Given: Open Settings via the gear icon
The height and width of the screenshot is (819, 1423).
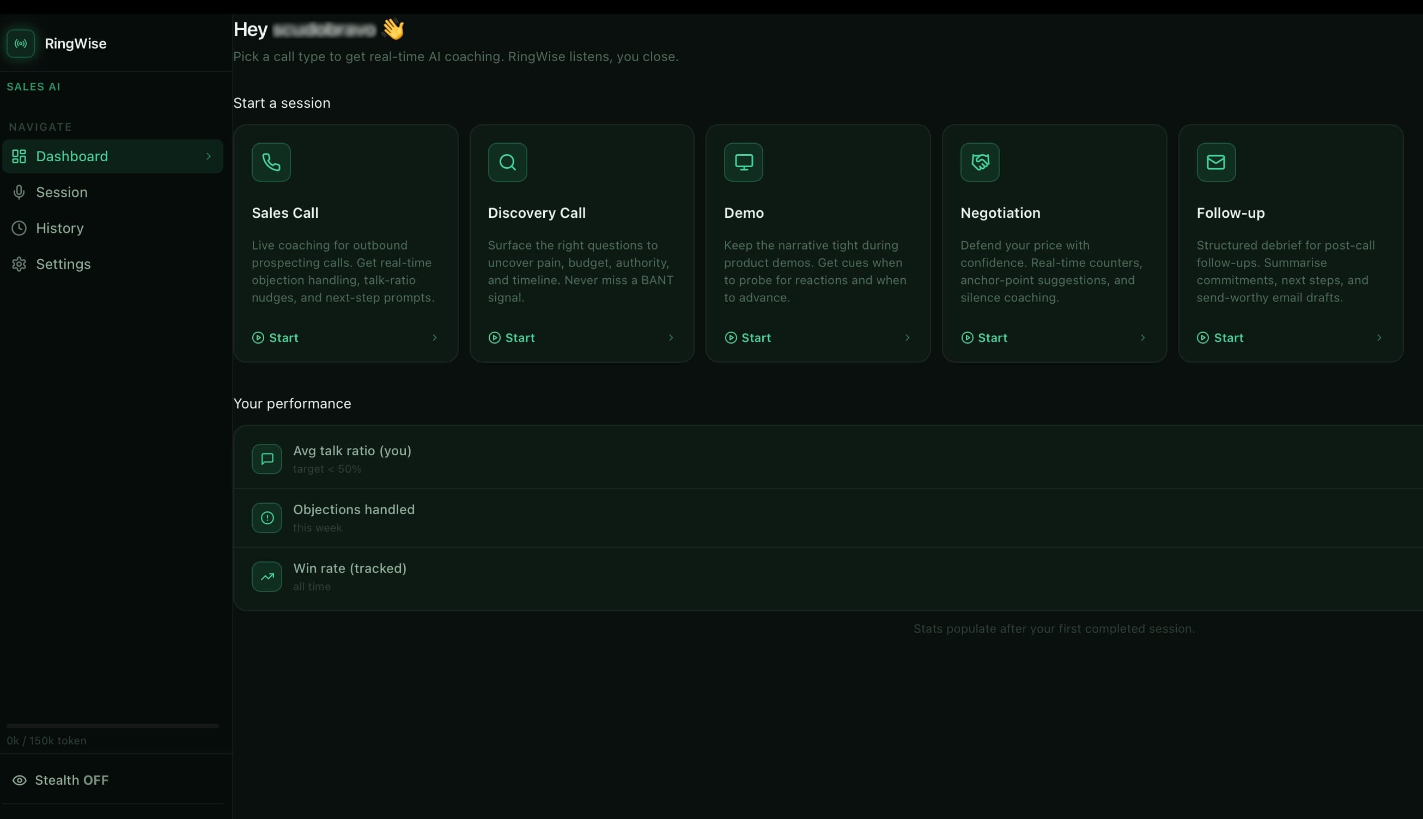Looking at the screenshot, I should click(19, 264).
